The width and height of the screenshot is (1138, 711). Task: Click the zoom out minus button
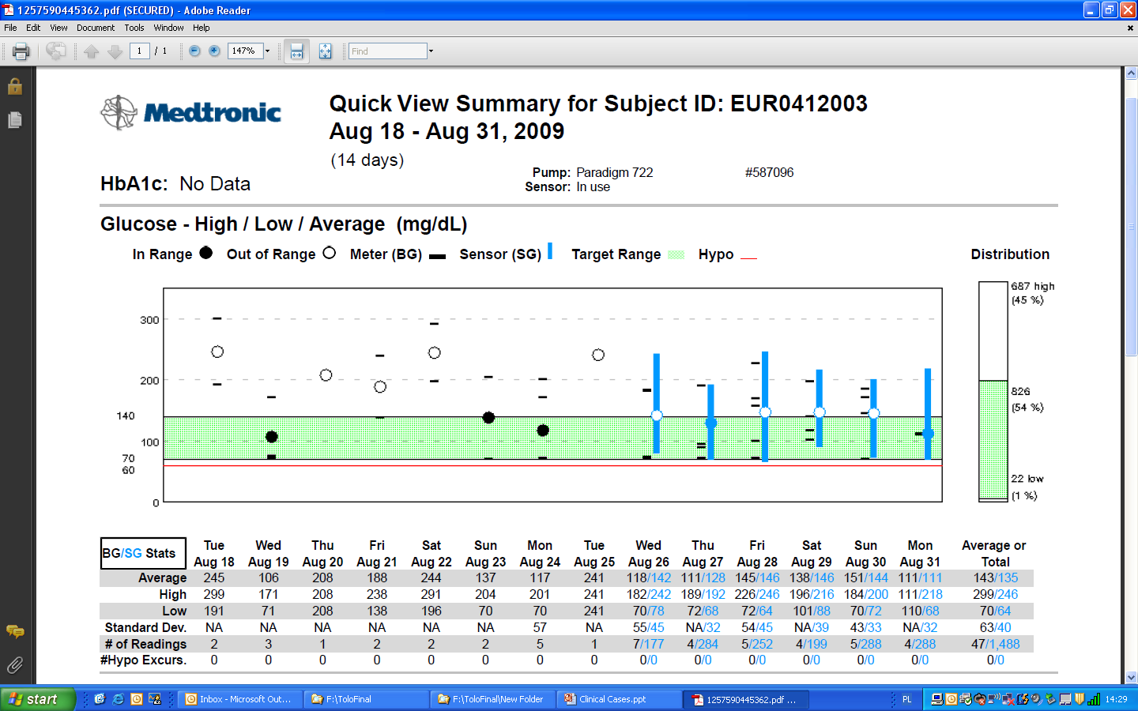pyautogui.click(x=194, y=51)
